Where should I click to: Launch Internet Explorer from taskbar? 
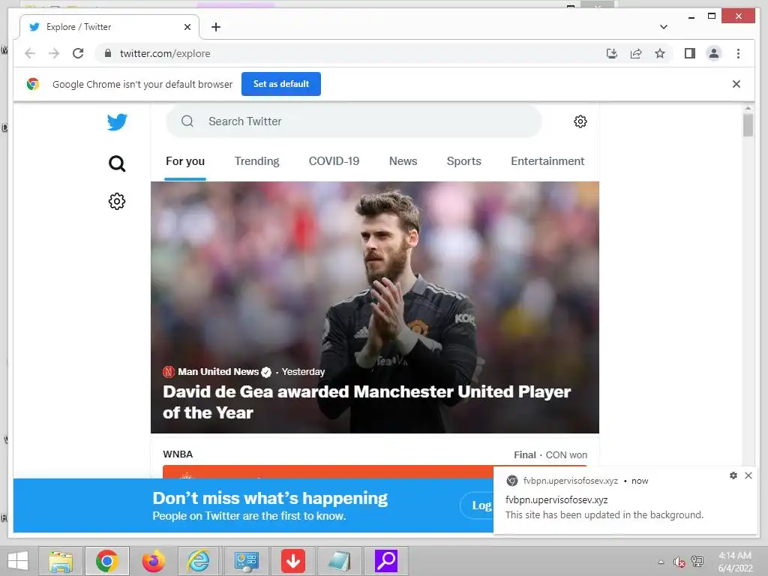pyautogui.click(x=199, y=561)
